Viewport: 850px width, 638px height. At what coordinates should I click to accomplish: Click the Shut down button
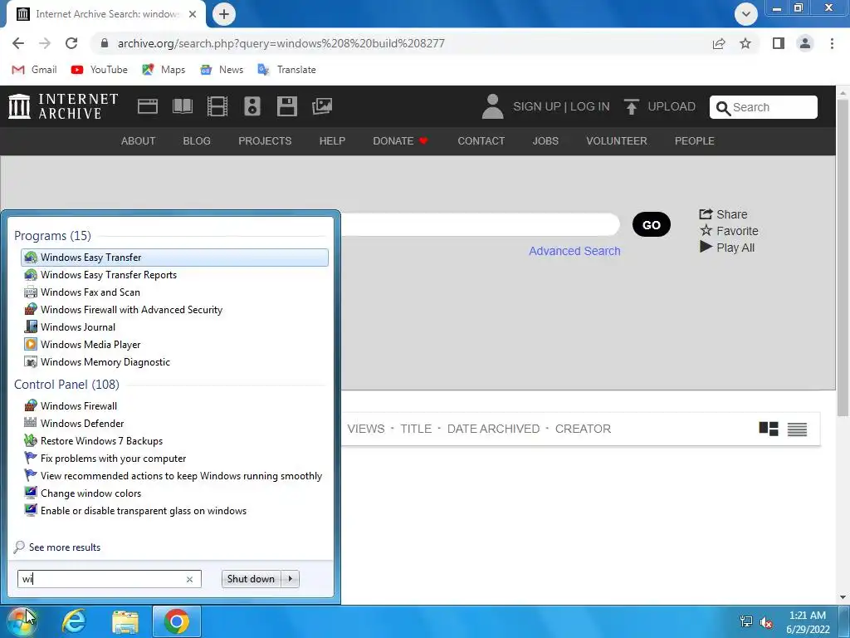(x=252, y=579)
